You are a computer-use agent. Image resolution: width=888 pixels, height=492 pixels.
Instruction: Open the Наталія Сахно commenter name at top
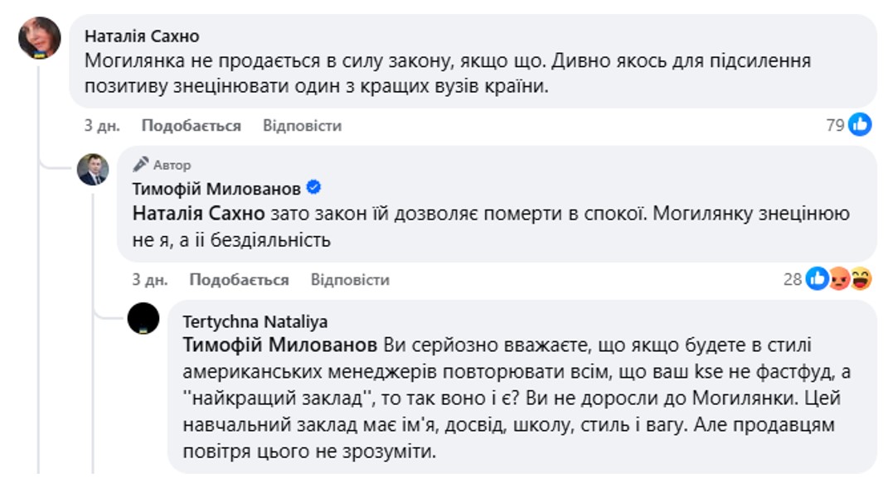tap(142, 36)
